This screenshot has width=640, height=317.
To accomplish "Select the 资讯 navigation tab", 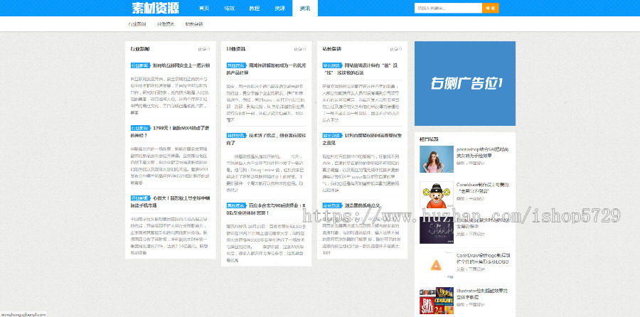I will pyautogui.click(x=305, y=9).
